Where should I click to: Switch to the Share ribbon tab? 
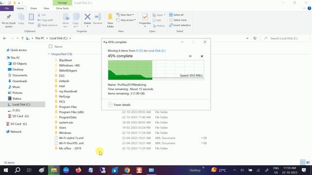click(x=34, y=8)
